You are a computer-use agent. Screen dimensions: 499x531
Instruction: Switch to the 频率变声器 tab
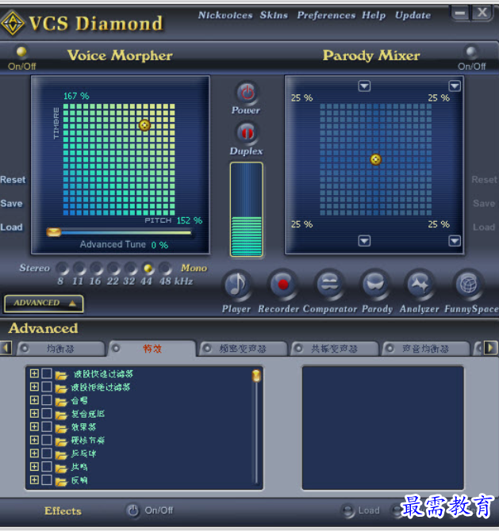[x=243, y=349]
